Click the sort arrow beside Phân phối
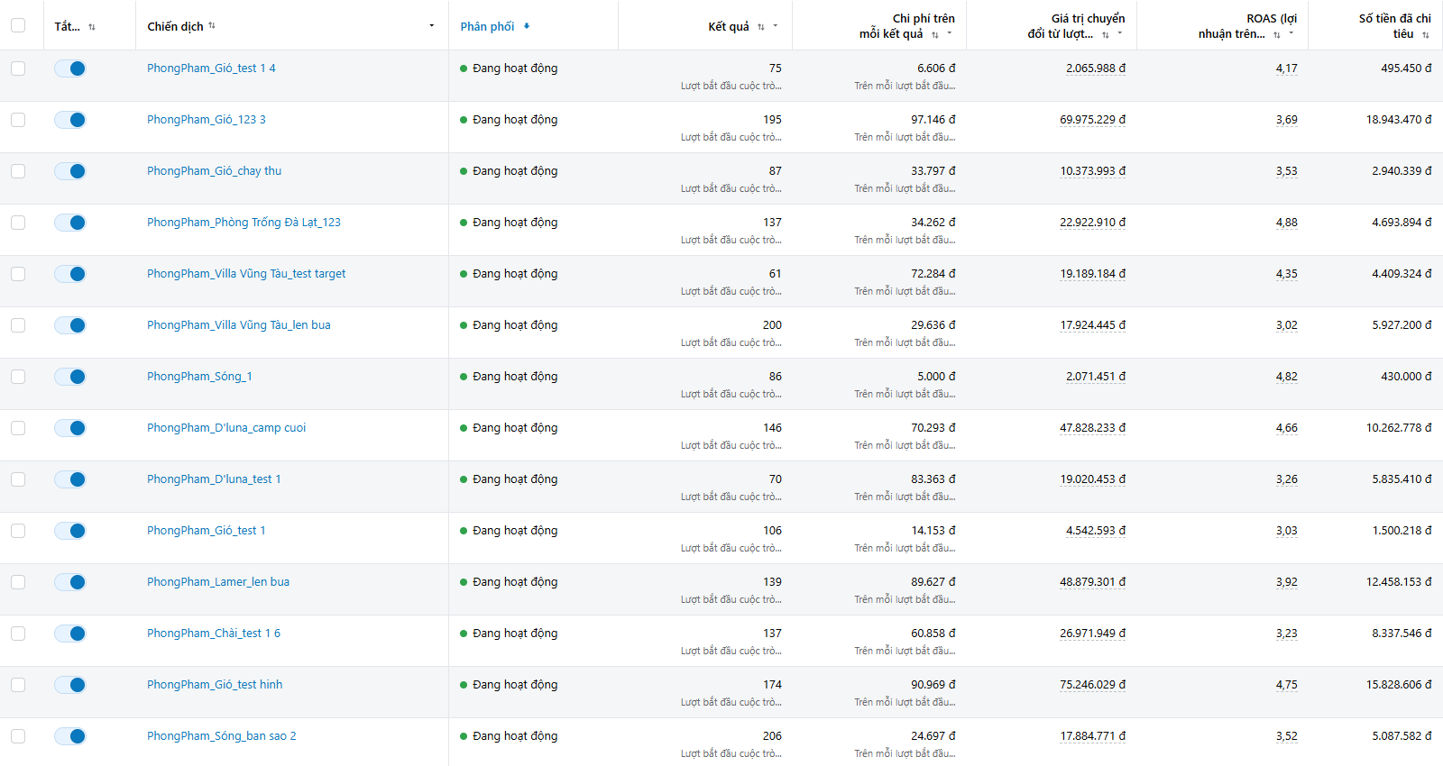 click(x=527, y=26)
